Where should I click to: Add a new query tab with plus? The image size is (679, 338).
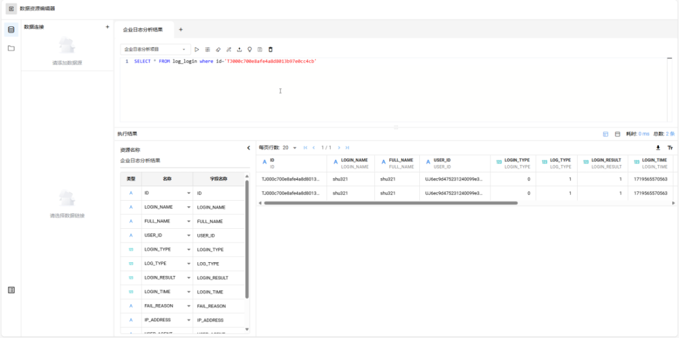(x=181, y=29)
